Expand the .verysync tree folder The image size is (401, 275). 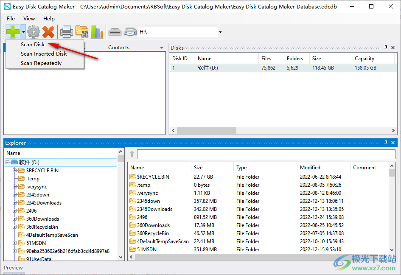pos(14,186)
